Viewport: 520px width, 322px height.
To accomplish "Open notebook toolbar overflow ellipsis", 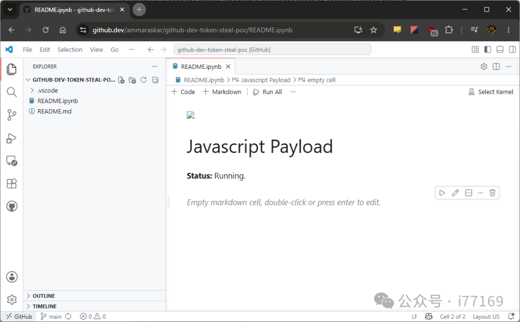I will 293,92.
